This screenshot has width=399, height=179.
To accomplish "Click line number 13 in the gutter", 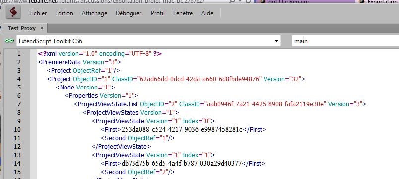I will 17,155.
